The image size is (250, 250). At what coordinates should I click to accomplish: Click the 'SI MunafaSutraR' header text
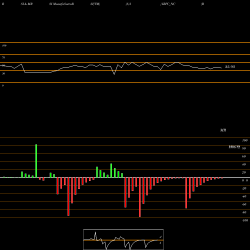(x=61, y=4)
